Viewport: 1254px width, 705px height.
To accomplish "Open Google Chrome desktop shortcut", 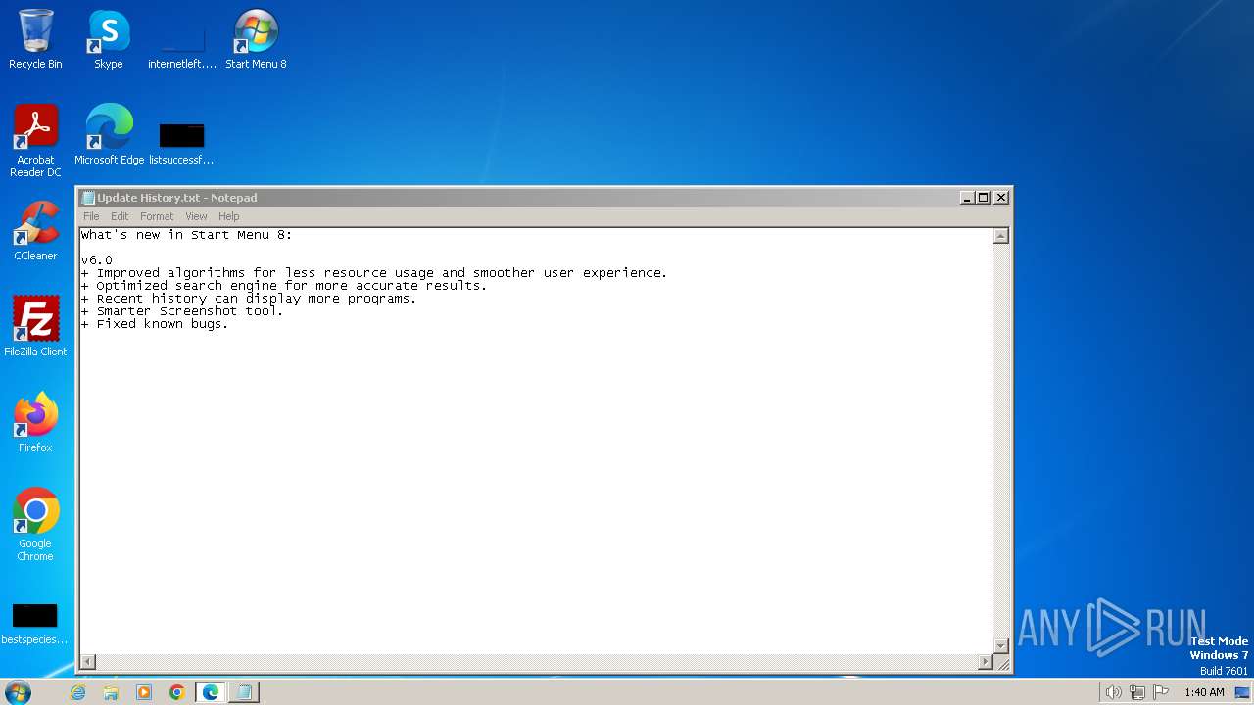I will click(35, 525).
